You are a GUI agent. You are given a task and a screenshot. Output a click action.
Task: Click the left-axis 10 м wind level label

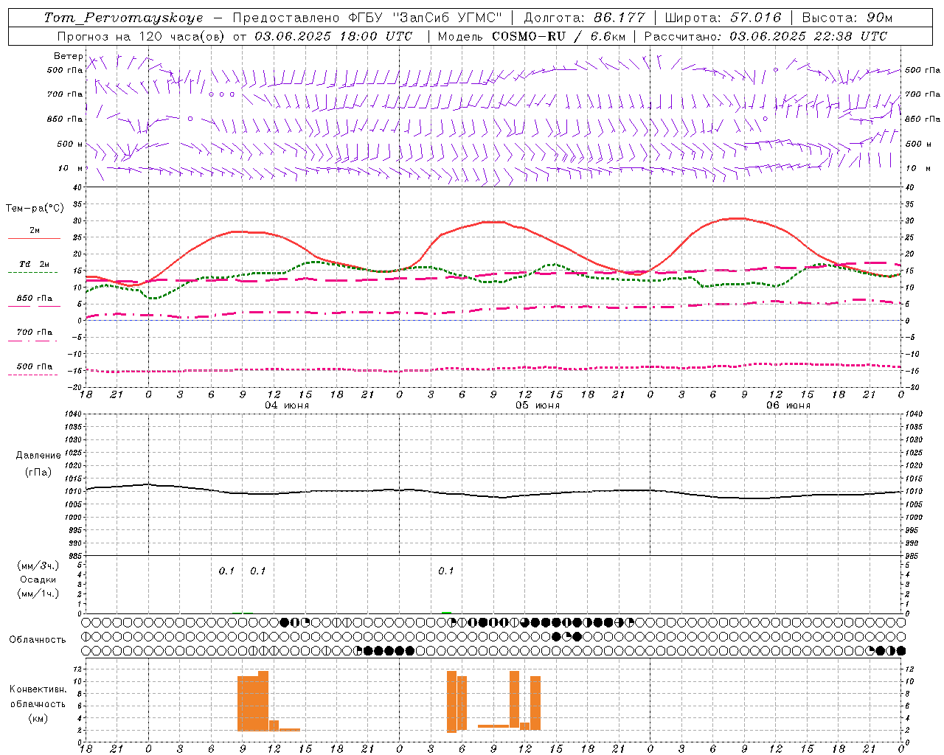click(x=70, y=168)
